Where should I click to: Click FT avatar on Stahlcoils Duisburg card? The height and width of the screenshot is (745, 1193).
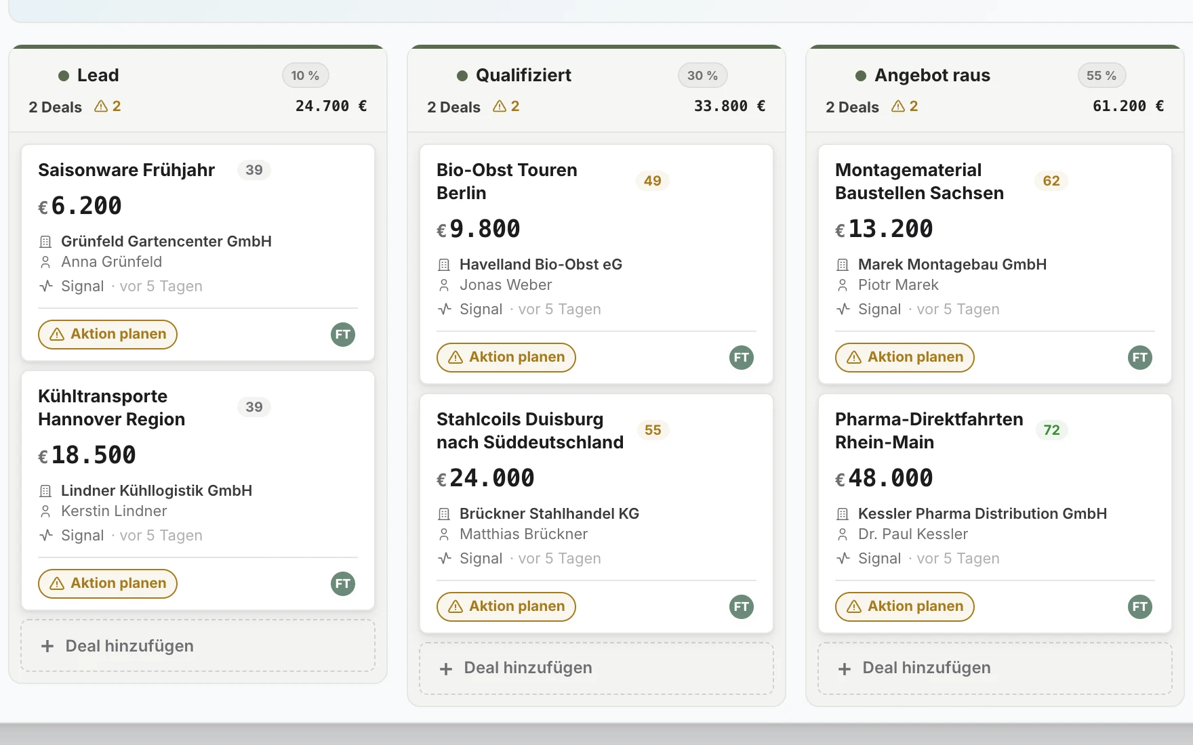click(x=742, y=607)
